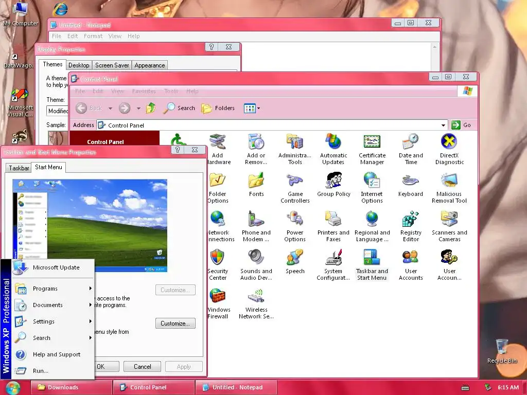Open Folder Options icon
Viewport: 527px width, 395px height.
point(218,188)
